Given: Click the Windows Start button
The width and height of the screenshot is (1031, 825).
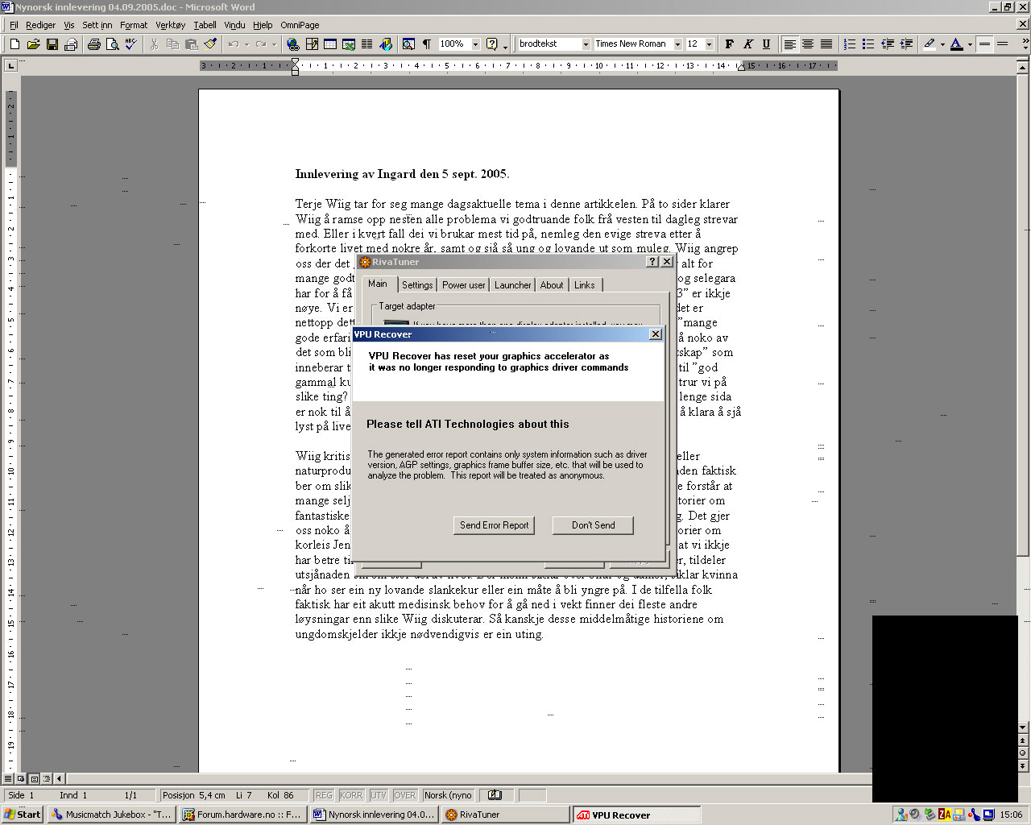Looking at the screenshot, I should click(x=23, y=815).
